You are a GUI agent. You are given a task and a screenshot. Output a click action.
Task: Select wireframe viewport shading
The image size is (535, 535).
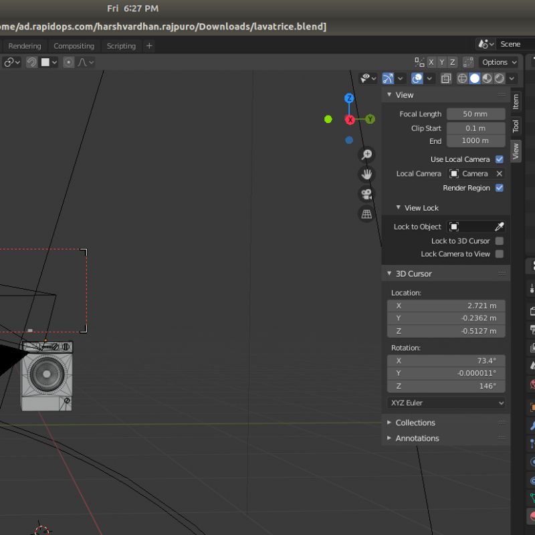[462, 79]
